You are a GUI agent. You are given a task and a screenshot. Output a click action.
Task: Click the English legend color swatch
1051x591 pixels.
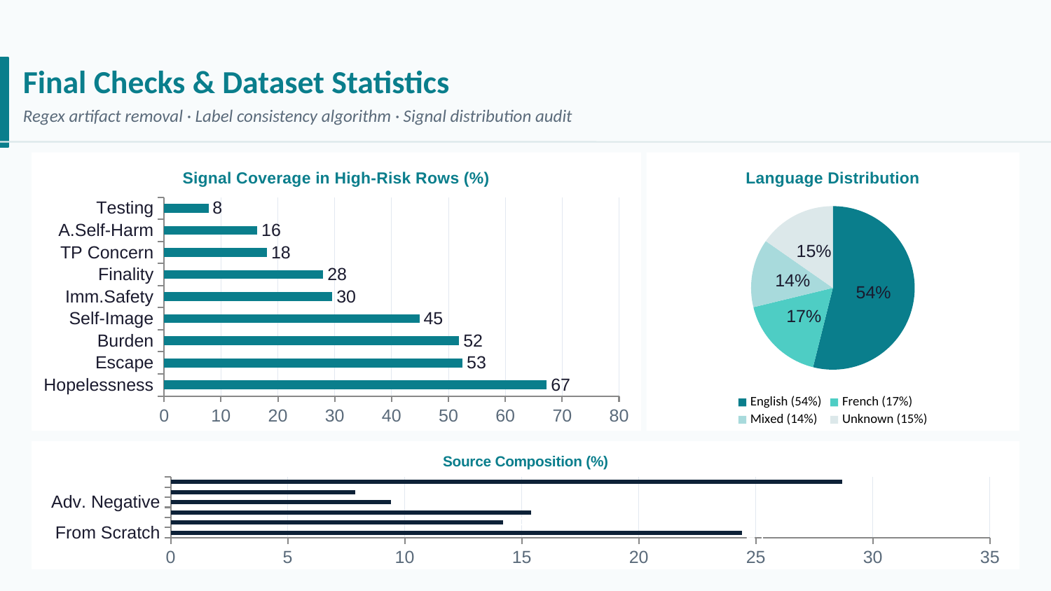[741, 402]
